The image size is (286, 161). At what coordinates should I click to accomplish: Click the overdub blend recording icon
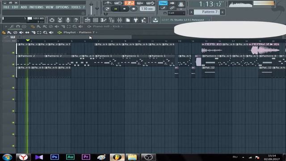coord(140,3)
